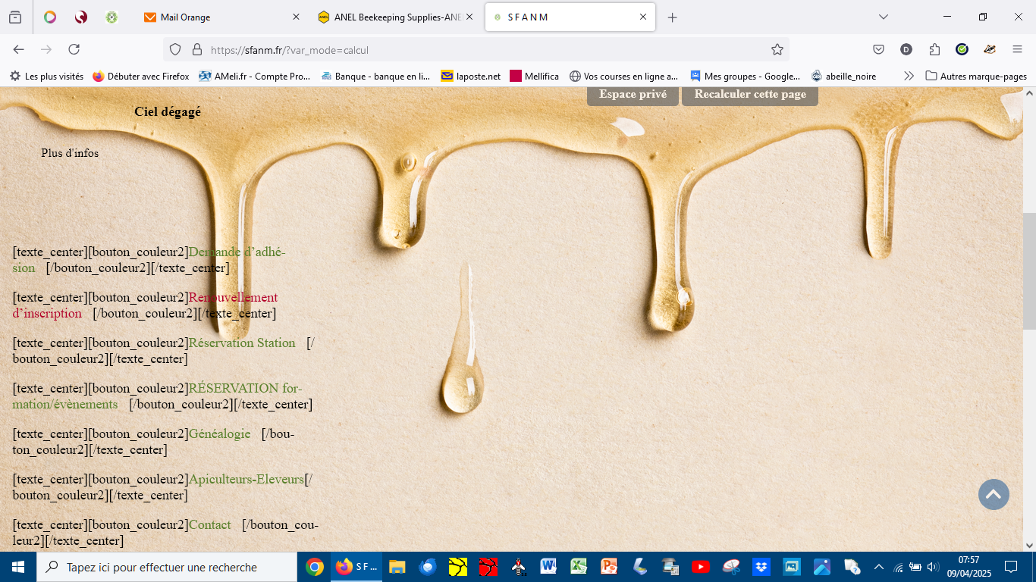
Task: Click the Ciel dégagé weather heading
Action: [168, 111]
